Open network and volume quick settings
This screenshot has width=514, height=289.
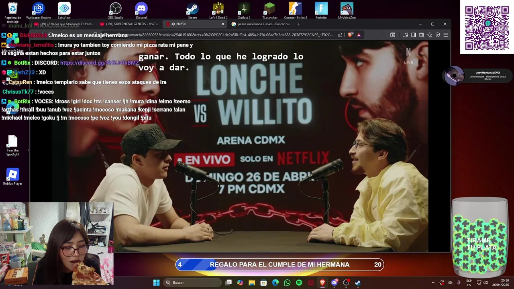pos(482,283)
